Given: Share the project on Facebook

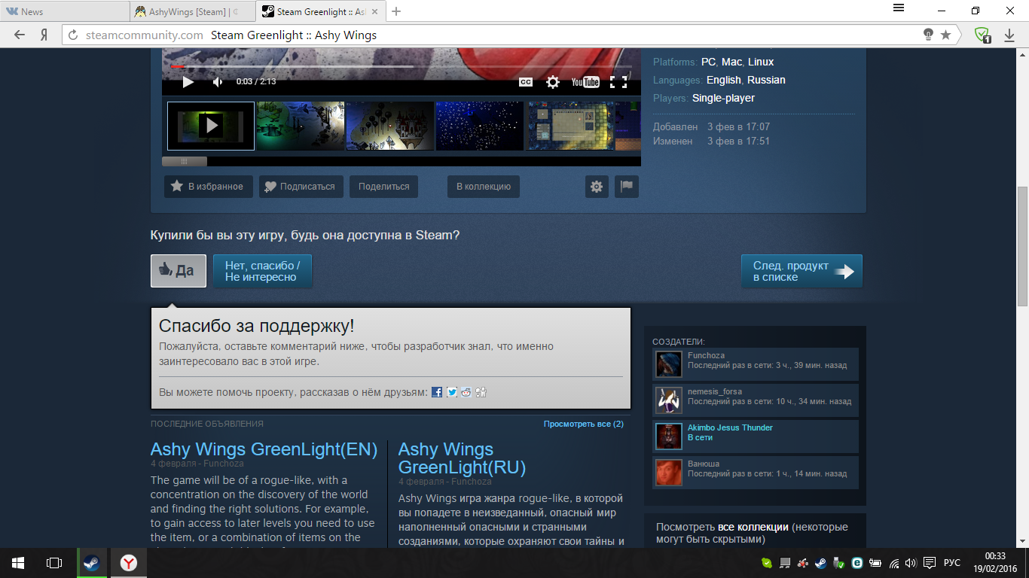Looking at the screenshot, I should point(437,392).
